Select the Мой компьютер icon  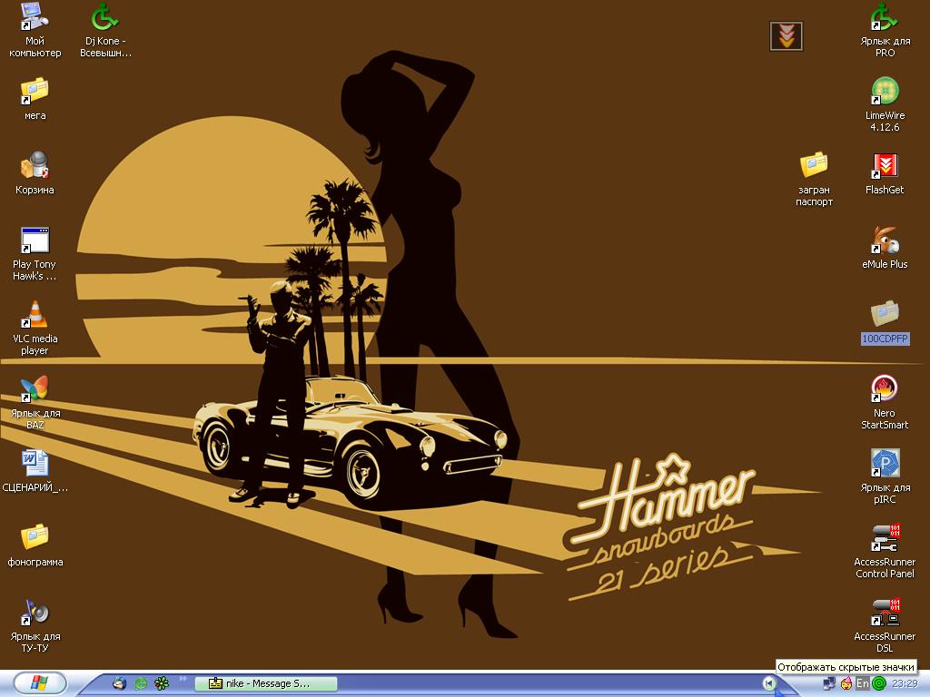click(35, 17)
